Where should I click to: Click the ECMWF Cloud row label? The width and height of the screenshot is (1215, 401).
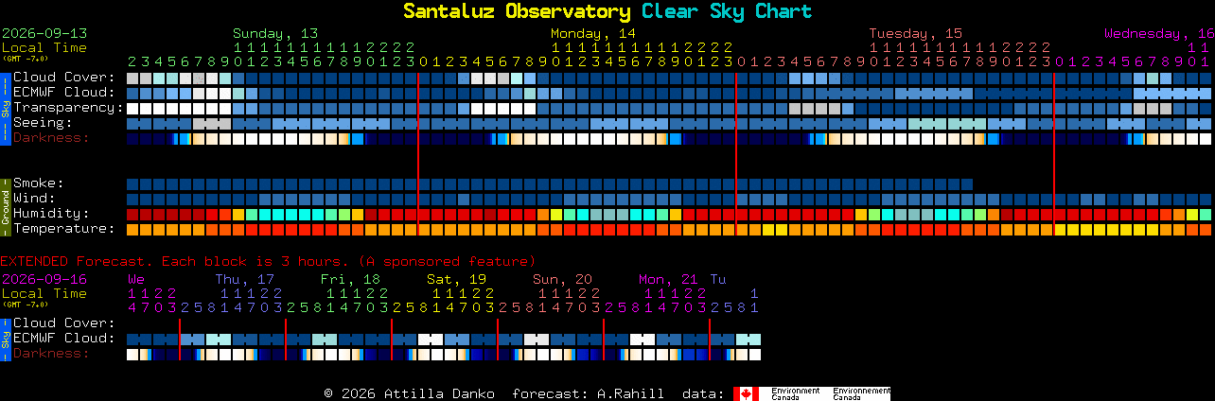(x=64, y=92)
